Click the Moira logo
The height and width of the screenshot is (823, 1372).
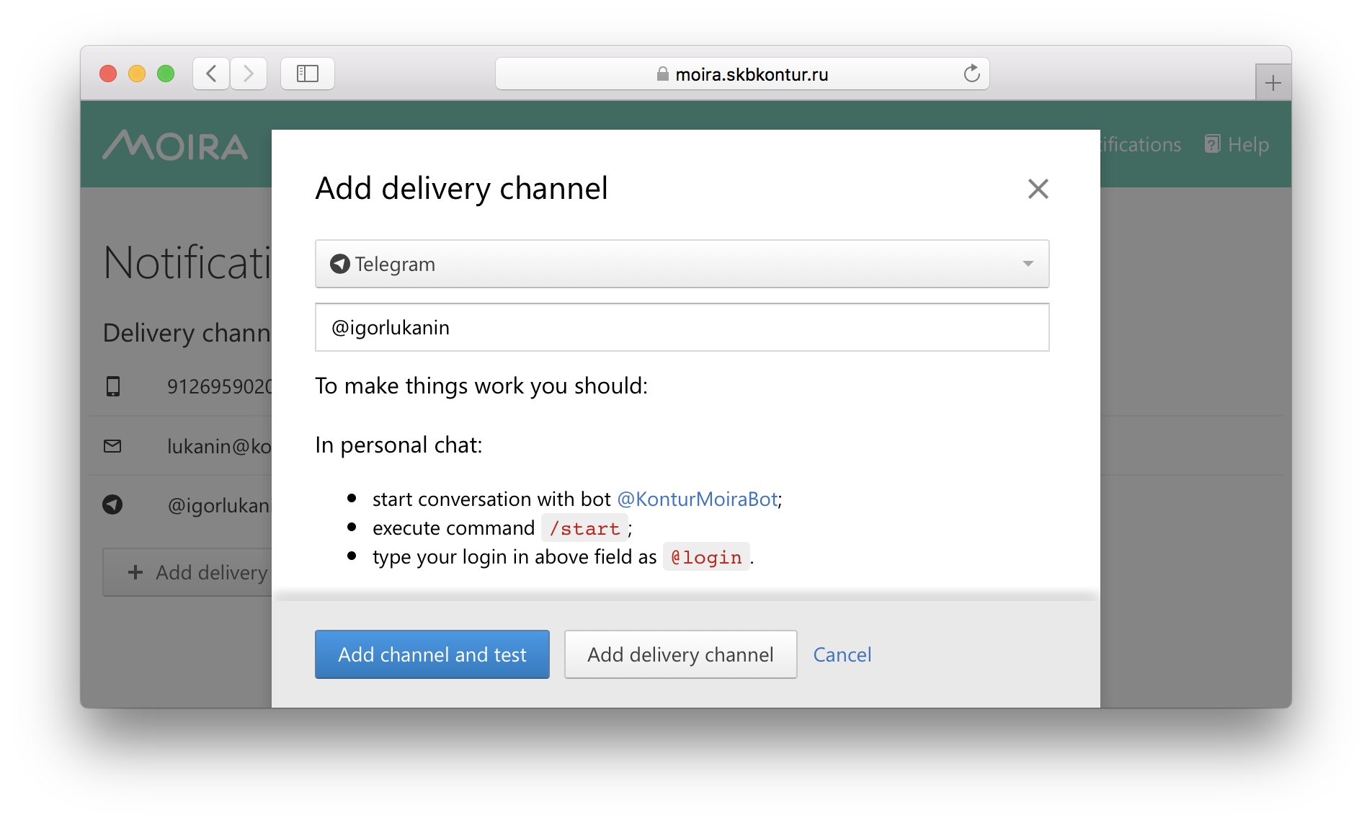[x=175, y=145]
